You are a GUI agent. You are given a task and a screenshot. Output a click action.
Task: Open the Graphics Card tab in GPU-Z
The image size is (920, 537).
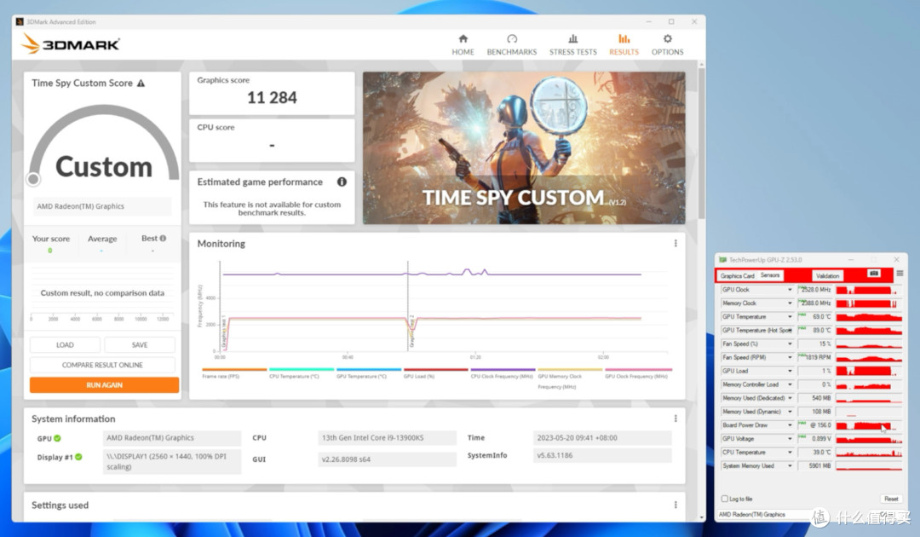(737, 275)
